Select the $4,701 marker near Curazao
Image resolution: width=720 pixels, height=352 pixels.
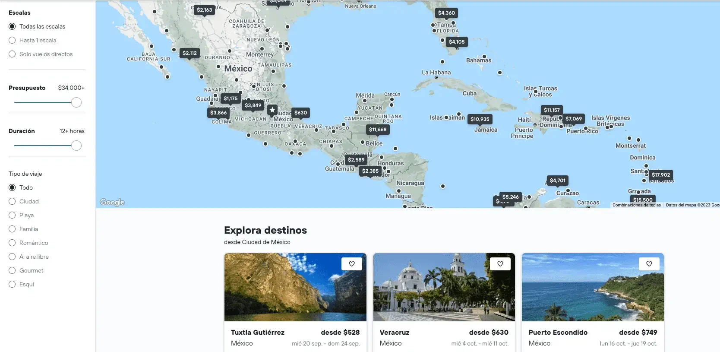pos(557,181)
